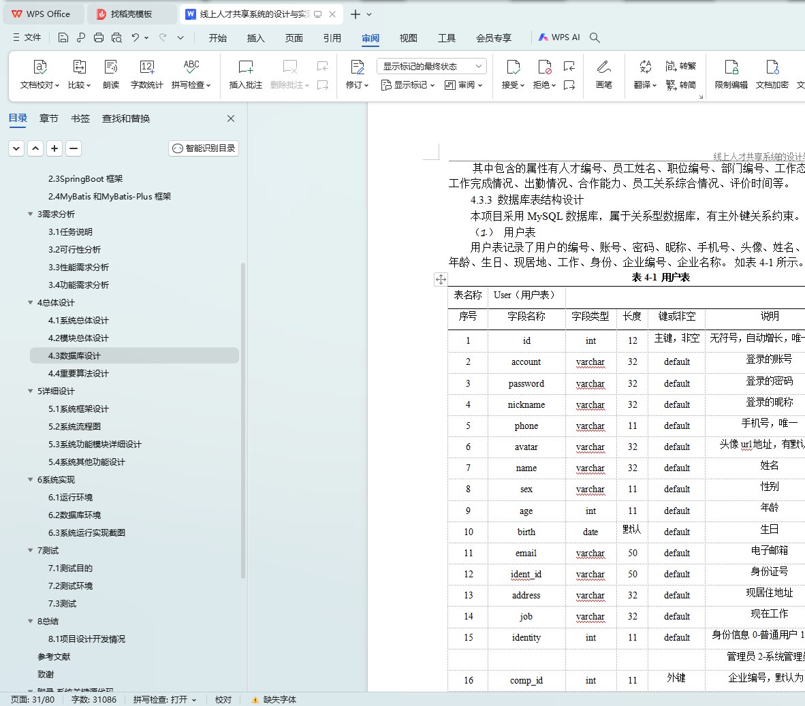805x706 pixels.
Task: Open the 章节 tab in navigation pane
Action: pos(49,118)
